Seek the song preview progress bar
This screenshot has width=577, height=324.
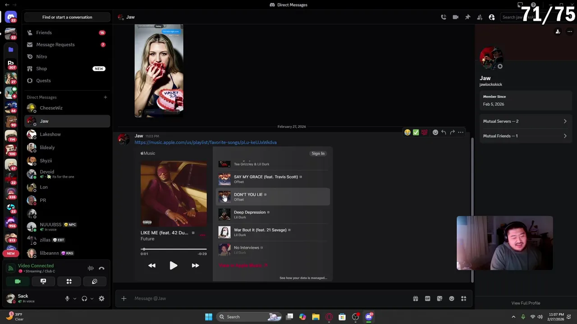[x=174, y=249]
